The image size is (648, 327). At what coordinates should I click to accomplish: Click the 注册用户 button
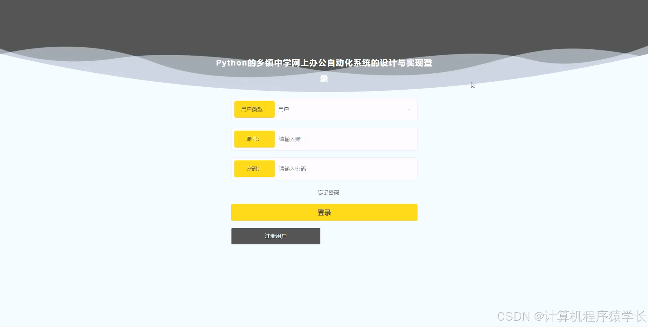276,236
